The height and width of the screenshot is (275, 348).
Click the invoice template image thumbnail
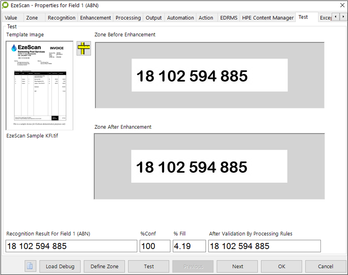(x=39, y=85)
